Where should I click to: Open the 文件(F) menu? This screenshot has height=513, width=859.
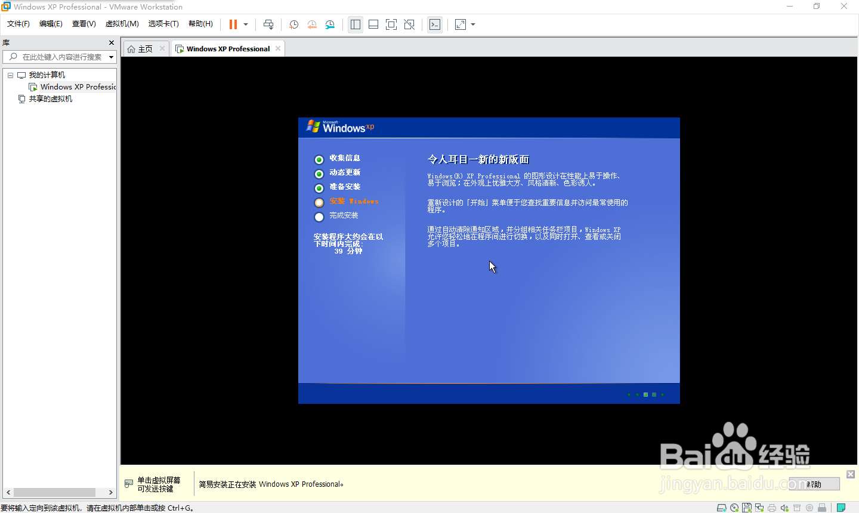click(18, 24)
